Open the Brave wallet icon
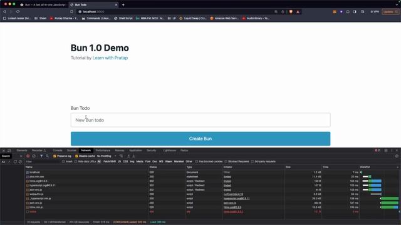This screenshot has width=401, height=225. point(362,12)
